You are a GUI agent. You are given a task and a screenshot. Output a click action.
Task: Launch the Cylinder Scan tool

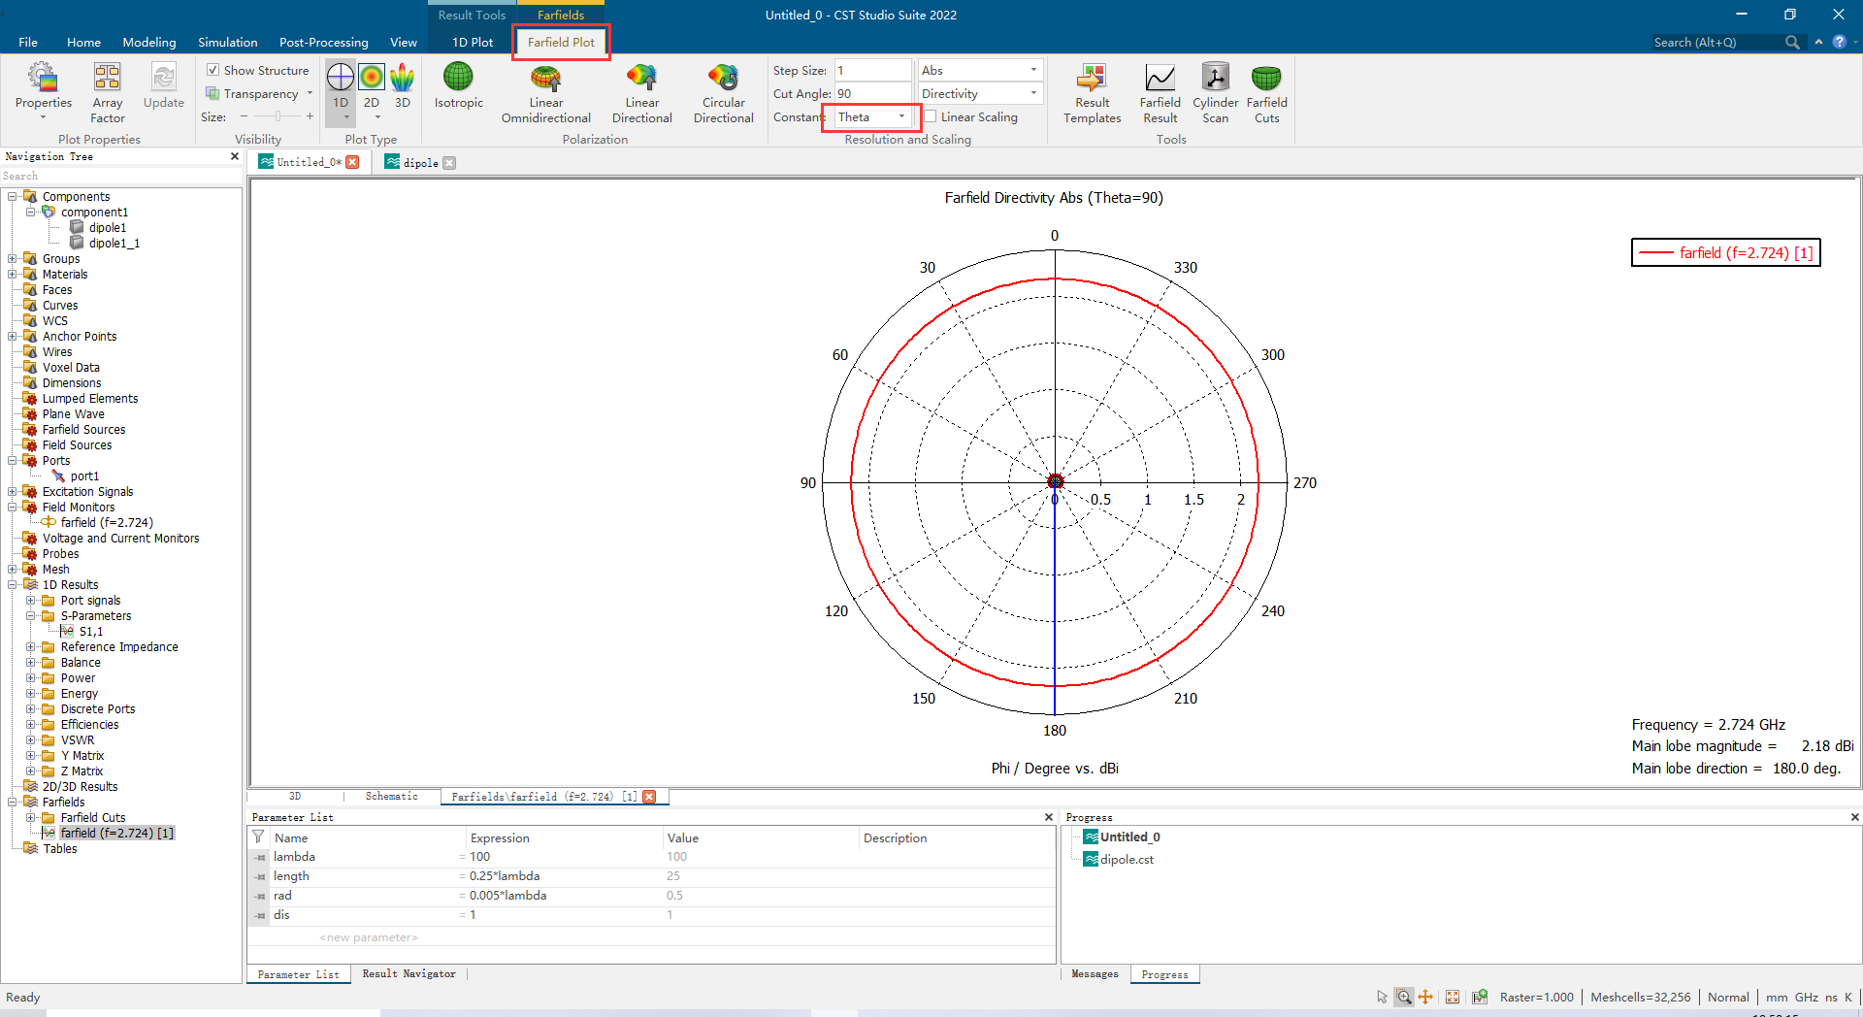point(1215,93)
